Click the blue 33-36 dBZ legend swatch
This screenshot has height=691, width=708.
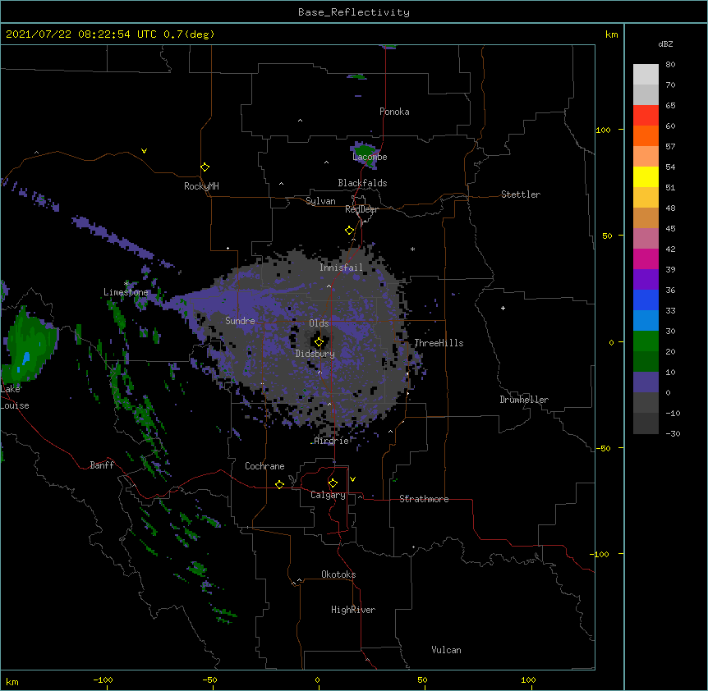click(x=646, y=300)
